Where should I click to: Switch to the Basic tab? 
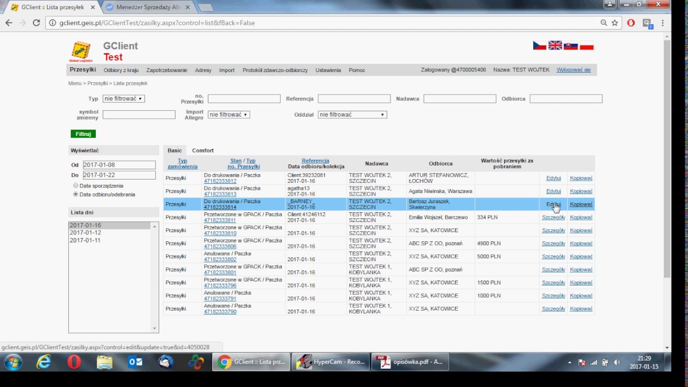175,150
